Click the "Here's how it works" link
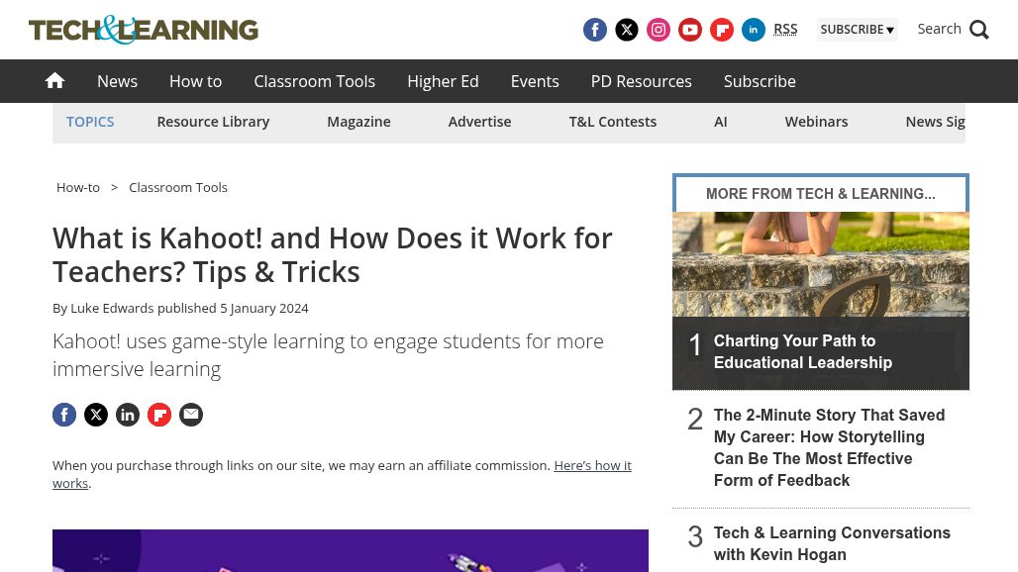The height and width of the screenshot is (572, 1018). [x=591, y=465]
